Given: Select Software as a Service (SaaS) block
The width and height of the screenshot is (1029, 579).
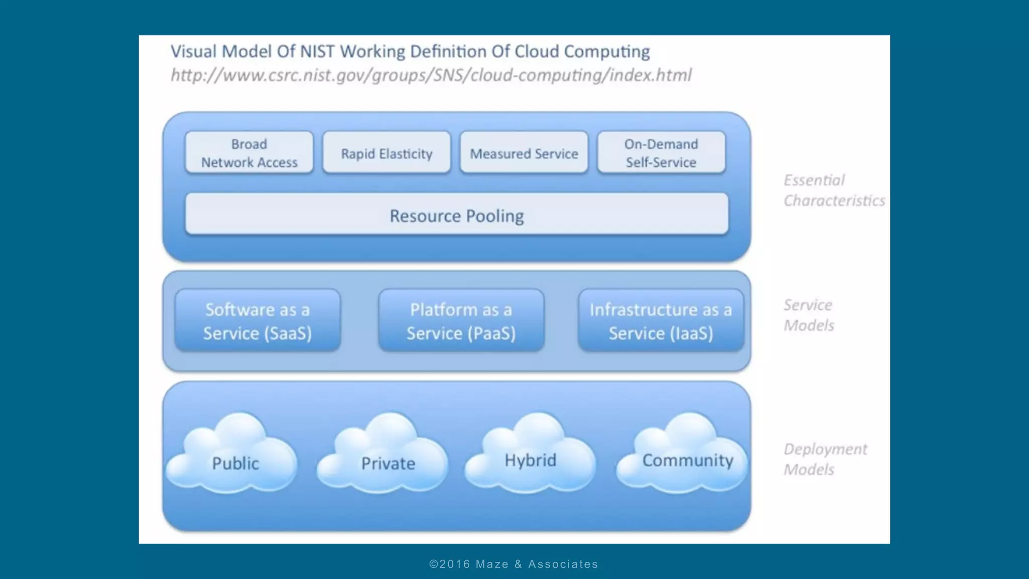Looking at the screenshot, I should (257, 321).
